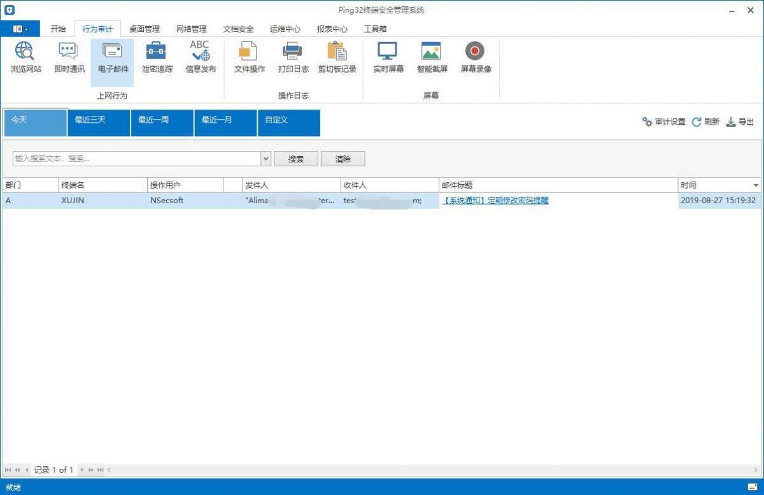Viewport: 764px width, 495px height.
Task: Click the 刷新 refresh icon
Action: pyautogui.click(x=697, y=122)
